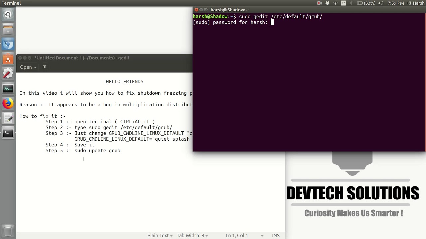
Task: Open the Wi-Fi network indicator menu
Action: [335, 3]
